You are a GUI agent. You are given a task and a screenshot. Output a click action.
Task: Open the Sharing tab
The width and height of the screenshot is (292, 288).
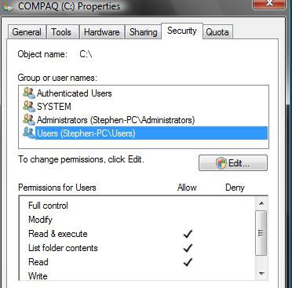click(144, 32)
